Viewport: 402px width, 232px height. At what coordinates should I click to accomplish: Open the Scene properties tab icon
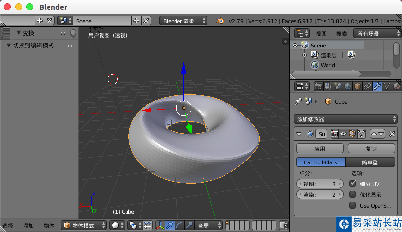(x=338, y=86)
